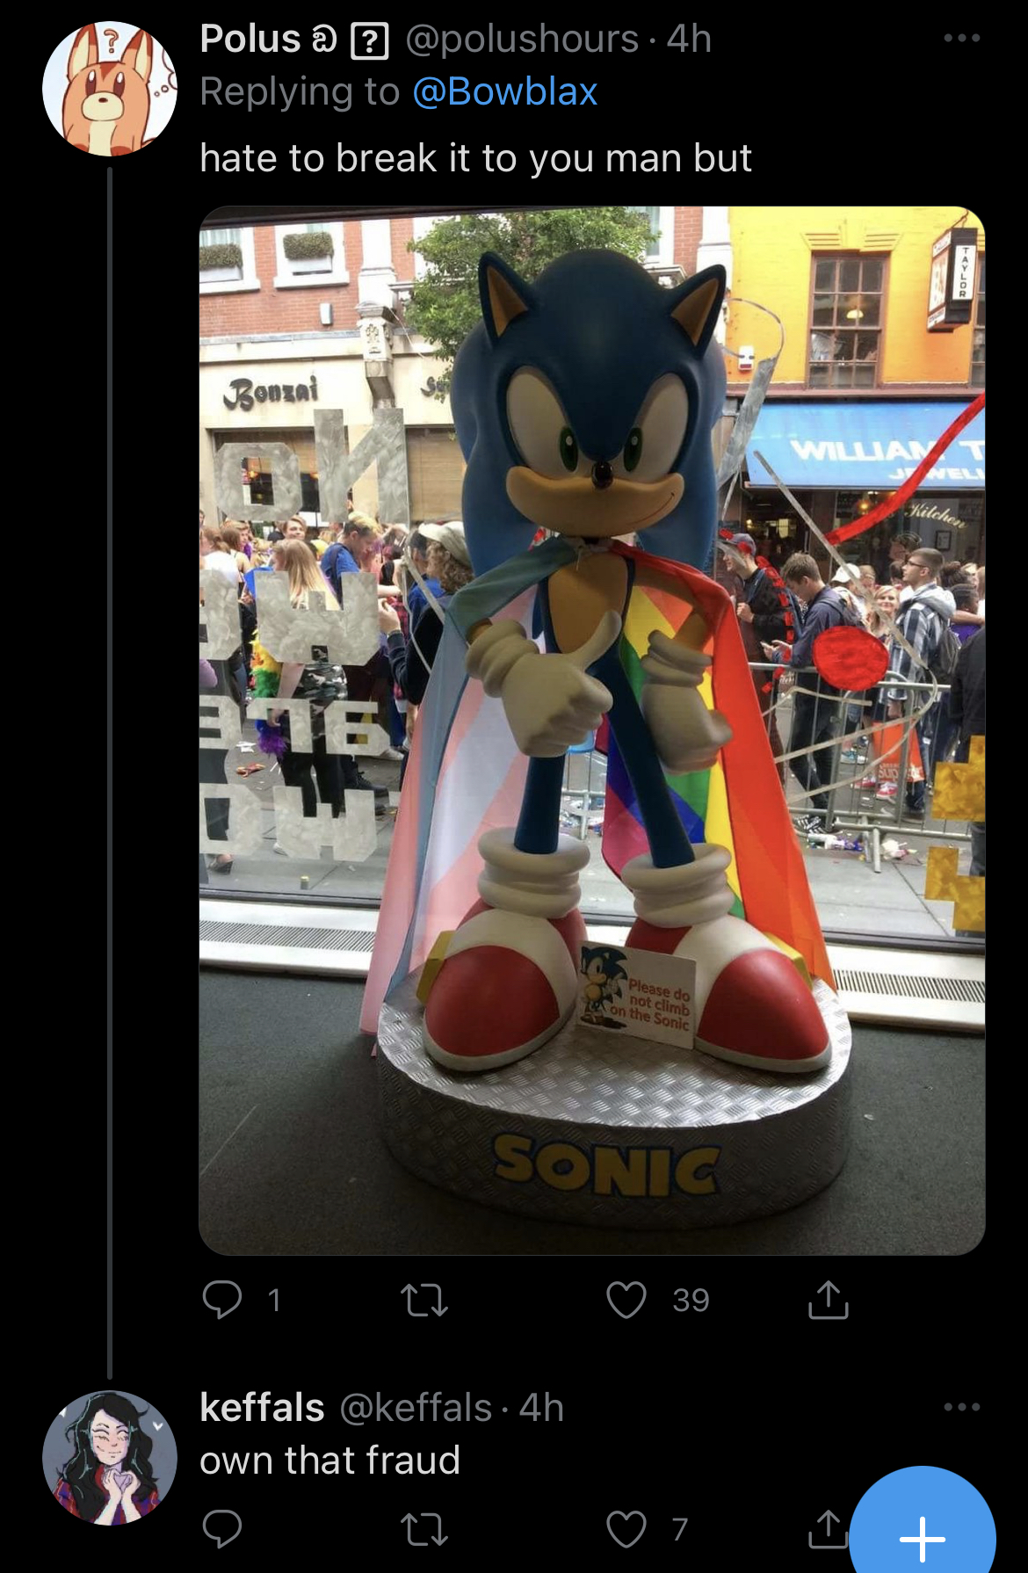Share keffals' tweet
The width and height of the screenshot is (1028, 1573).
tap(828, 1529)
